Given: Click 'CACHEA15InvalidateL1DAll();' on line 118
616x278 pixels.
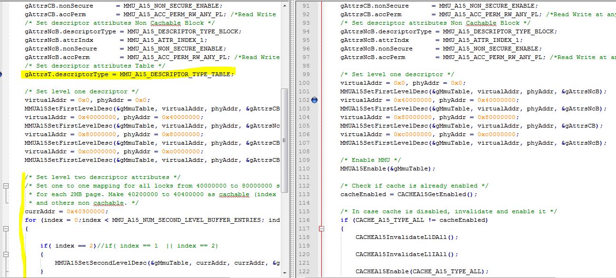Looking at the screenshot, I should click(407, 237).
